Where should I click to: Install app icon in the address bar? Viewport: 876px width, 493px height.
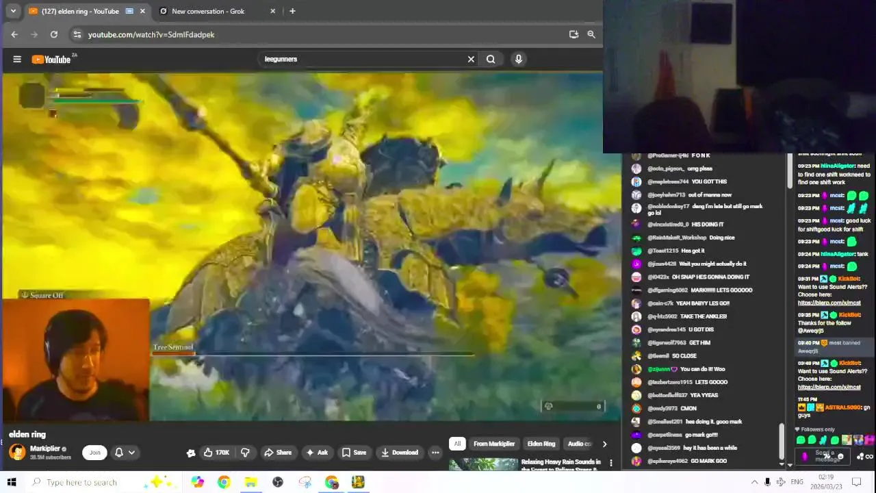coord(574,34)
